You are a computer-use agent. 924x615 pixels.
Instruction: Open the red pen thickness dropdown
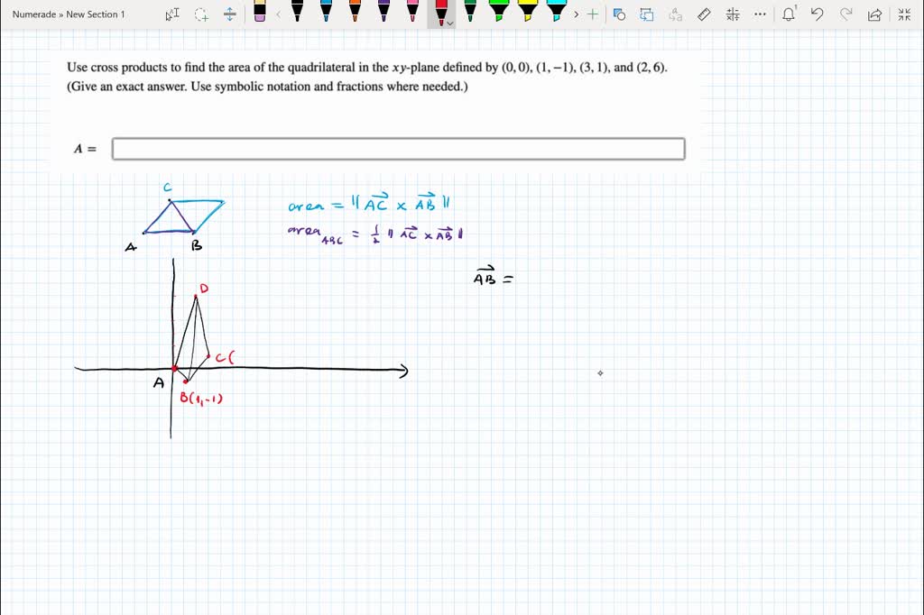449,22
